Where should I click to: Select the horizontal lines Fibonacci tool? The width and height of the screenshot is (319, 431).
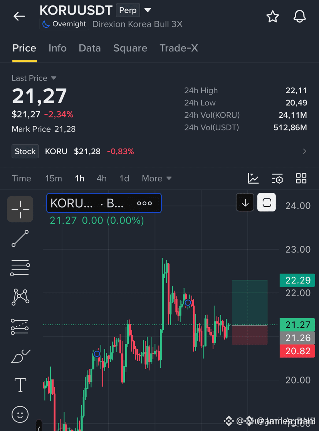tap(20, 268)
